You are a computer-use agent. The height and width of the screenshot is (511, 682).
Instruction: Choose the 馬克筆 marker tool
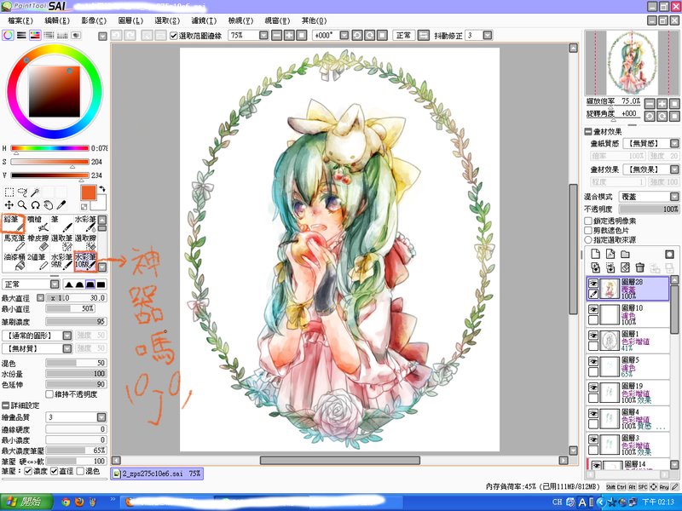14,243
